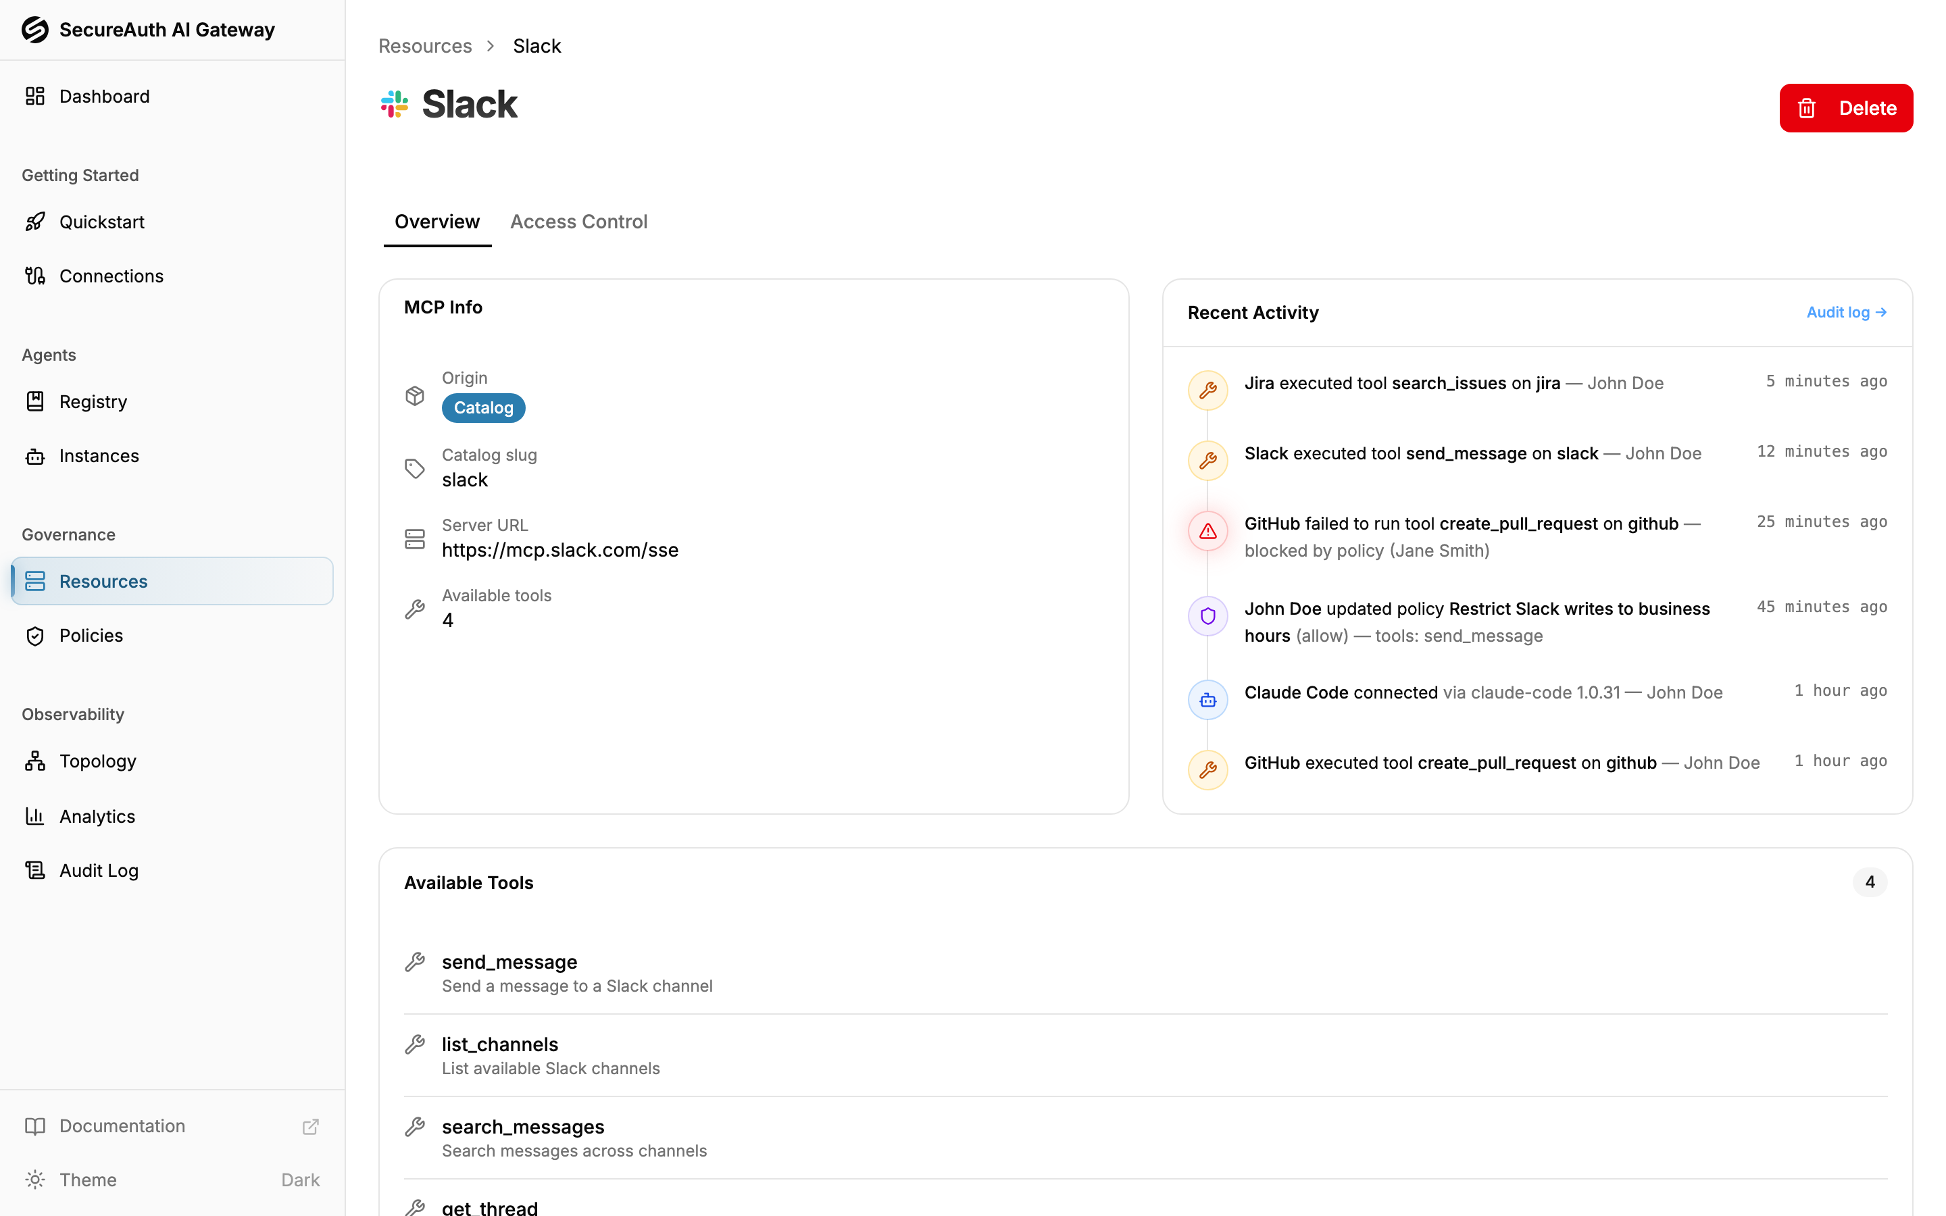The width and height of the screenshot is (1946, 1216).
Task: Open Dashboard from sidebar
Action: click(172, 97)
